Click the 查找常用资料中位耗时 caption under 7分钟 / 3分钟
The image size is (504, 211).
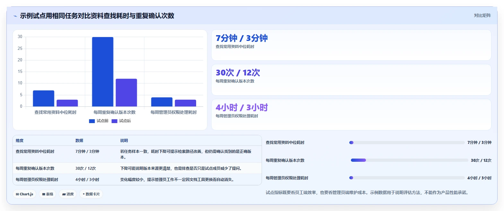(235, 47)
